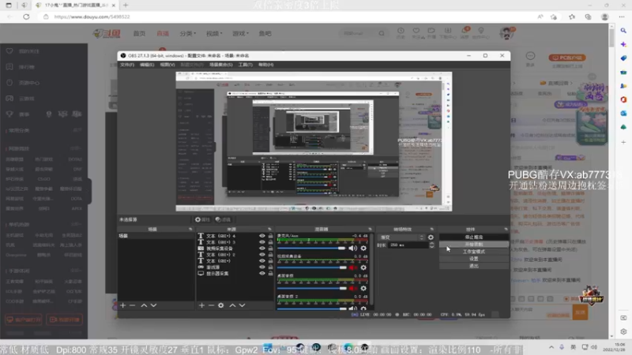Open source properties gear in Sources toolbar
The image size is (632, 355).
221,305
